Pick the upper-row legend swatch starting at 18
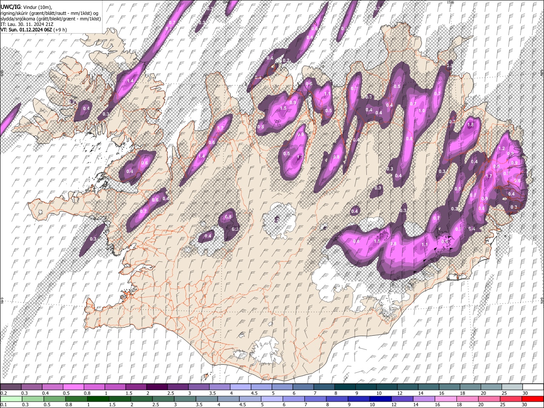The width and height of the screenshot is (544, 408). 470,387
